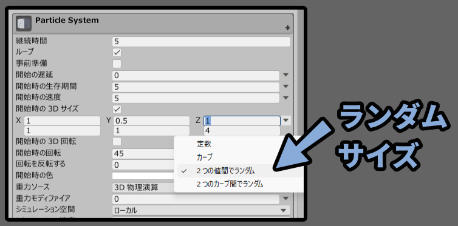The height and width of the screenshot is (226, 458).
Task: Open the 開始時の色 color swatch
Action: click(143, 176)
